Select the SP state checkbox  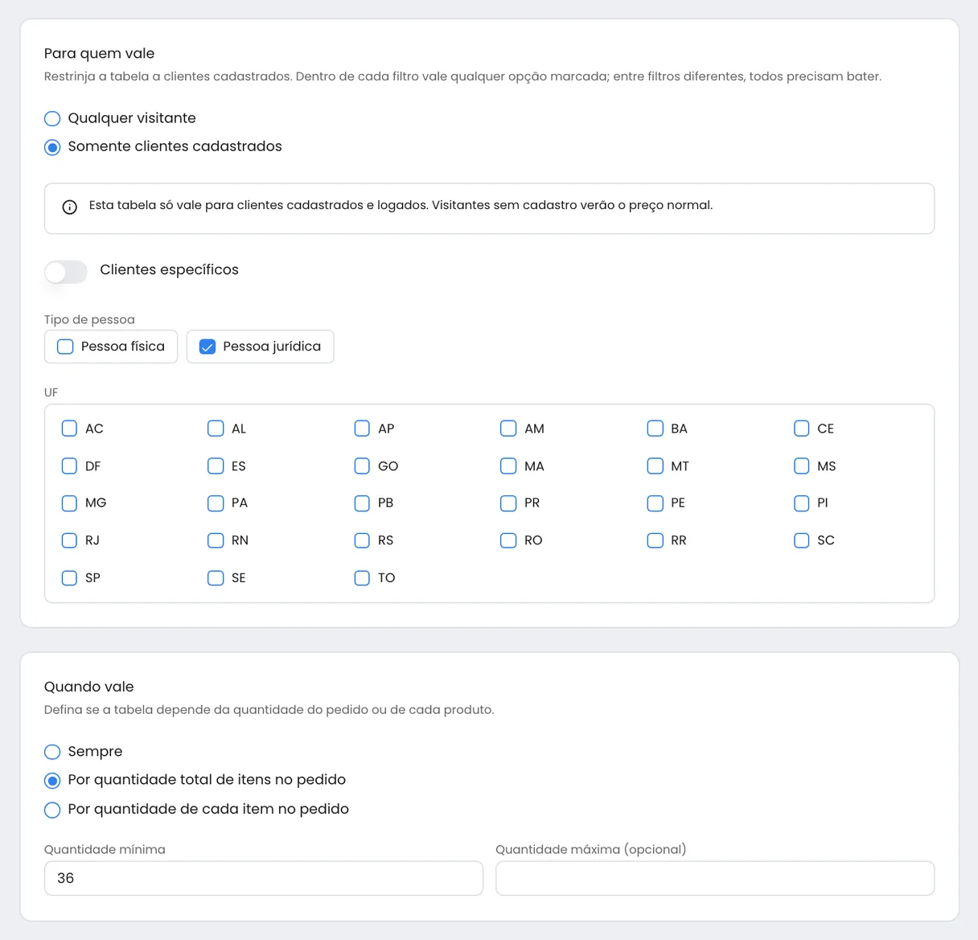point(69,578)
